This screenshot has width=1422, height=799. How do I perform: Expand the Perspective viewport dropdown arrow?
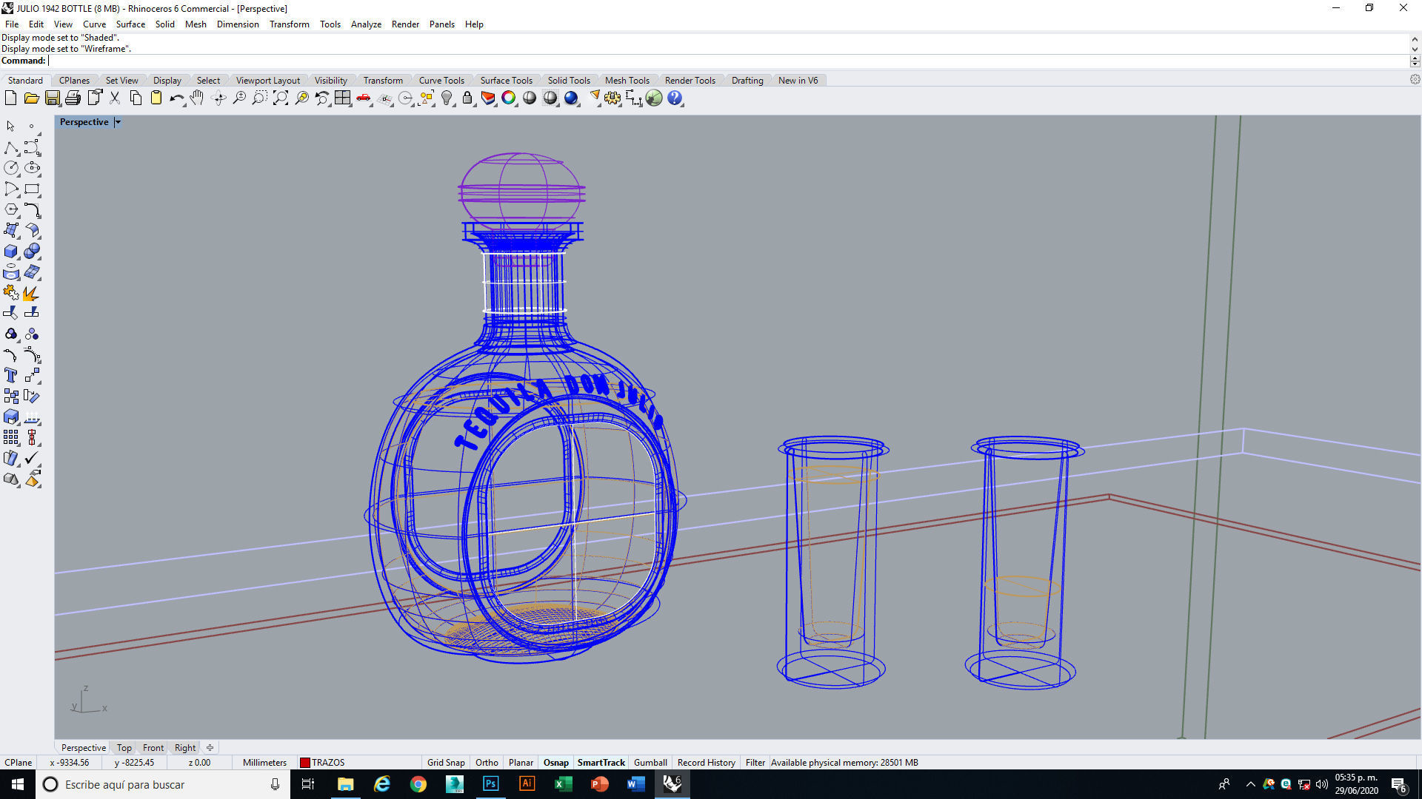(117, 122)
